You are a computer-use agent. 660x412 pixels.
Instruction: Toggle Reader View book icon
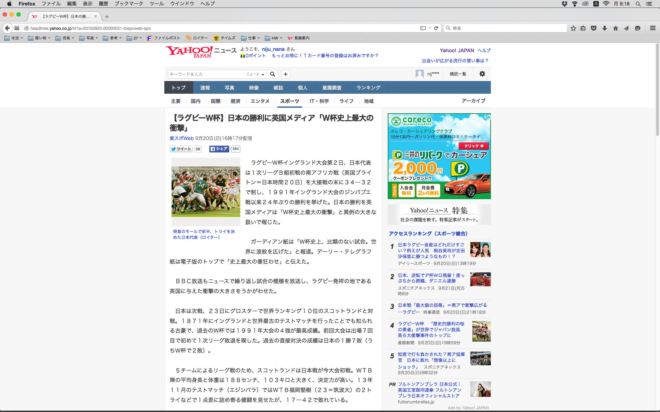(x=423, y=28)
